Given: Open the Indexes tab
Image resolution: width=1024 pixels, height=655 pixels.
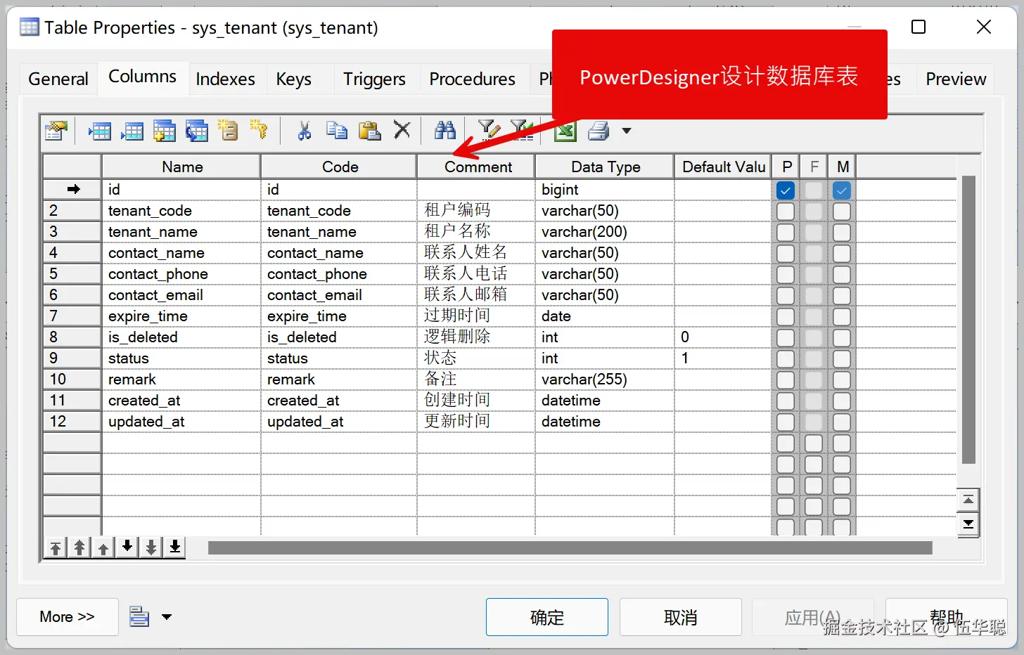Looking at the screenshot, I should (226, 79).
